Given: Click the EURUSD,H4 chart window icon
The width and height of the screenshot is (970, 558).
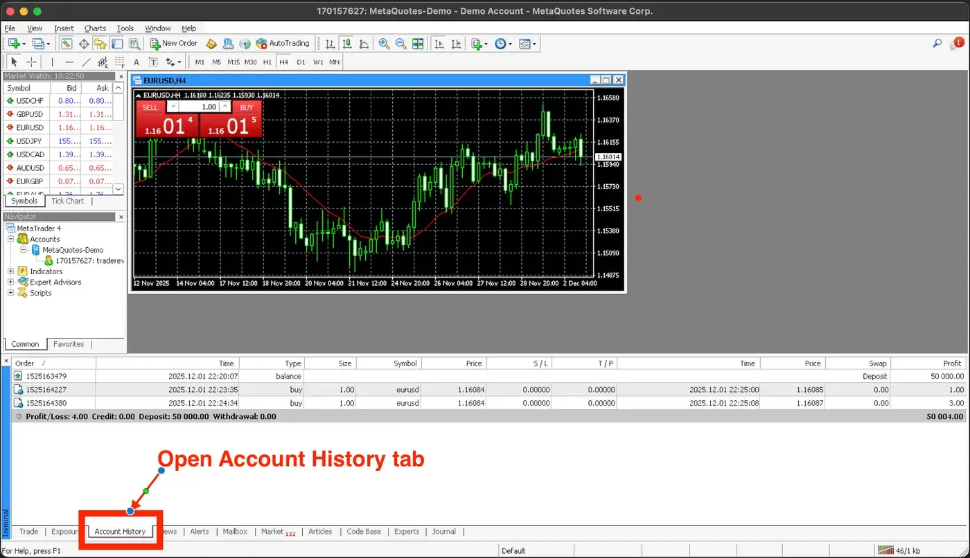Looking at the screenshot, I should pos(137,80).
